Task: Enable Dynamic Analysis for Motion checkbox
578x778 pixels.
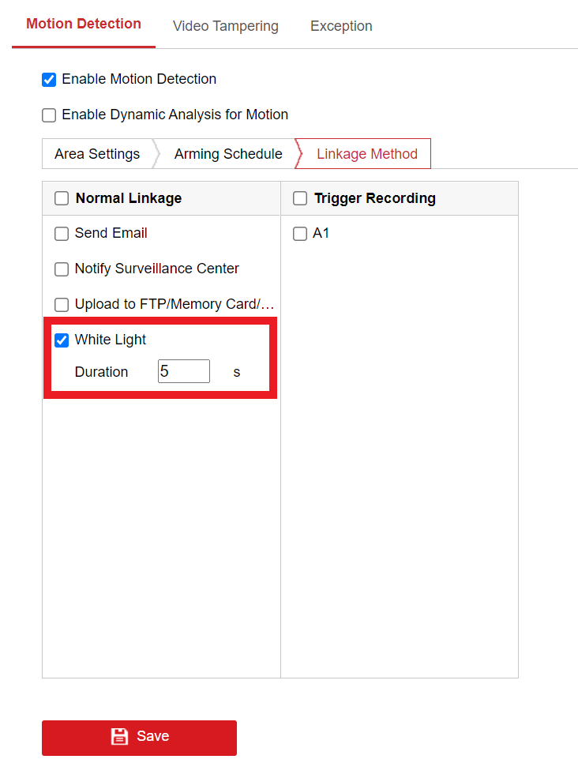Action: (49, 115)
